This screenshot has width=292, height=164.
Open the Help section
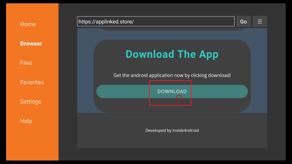coord(26,121)
